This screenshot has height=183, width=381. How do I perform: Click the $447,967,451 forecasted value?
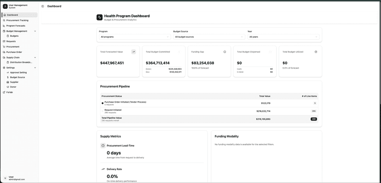(x=112, y=63)
